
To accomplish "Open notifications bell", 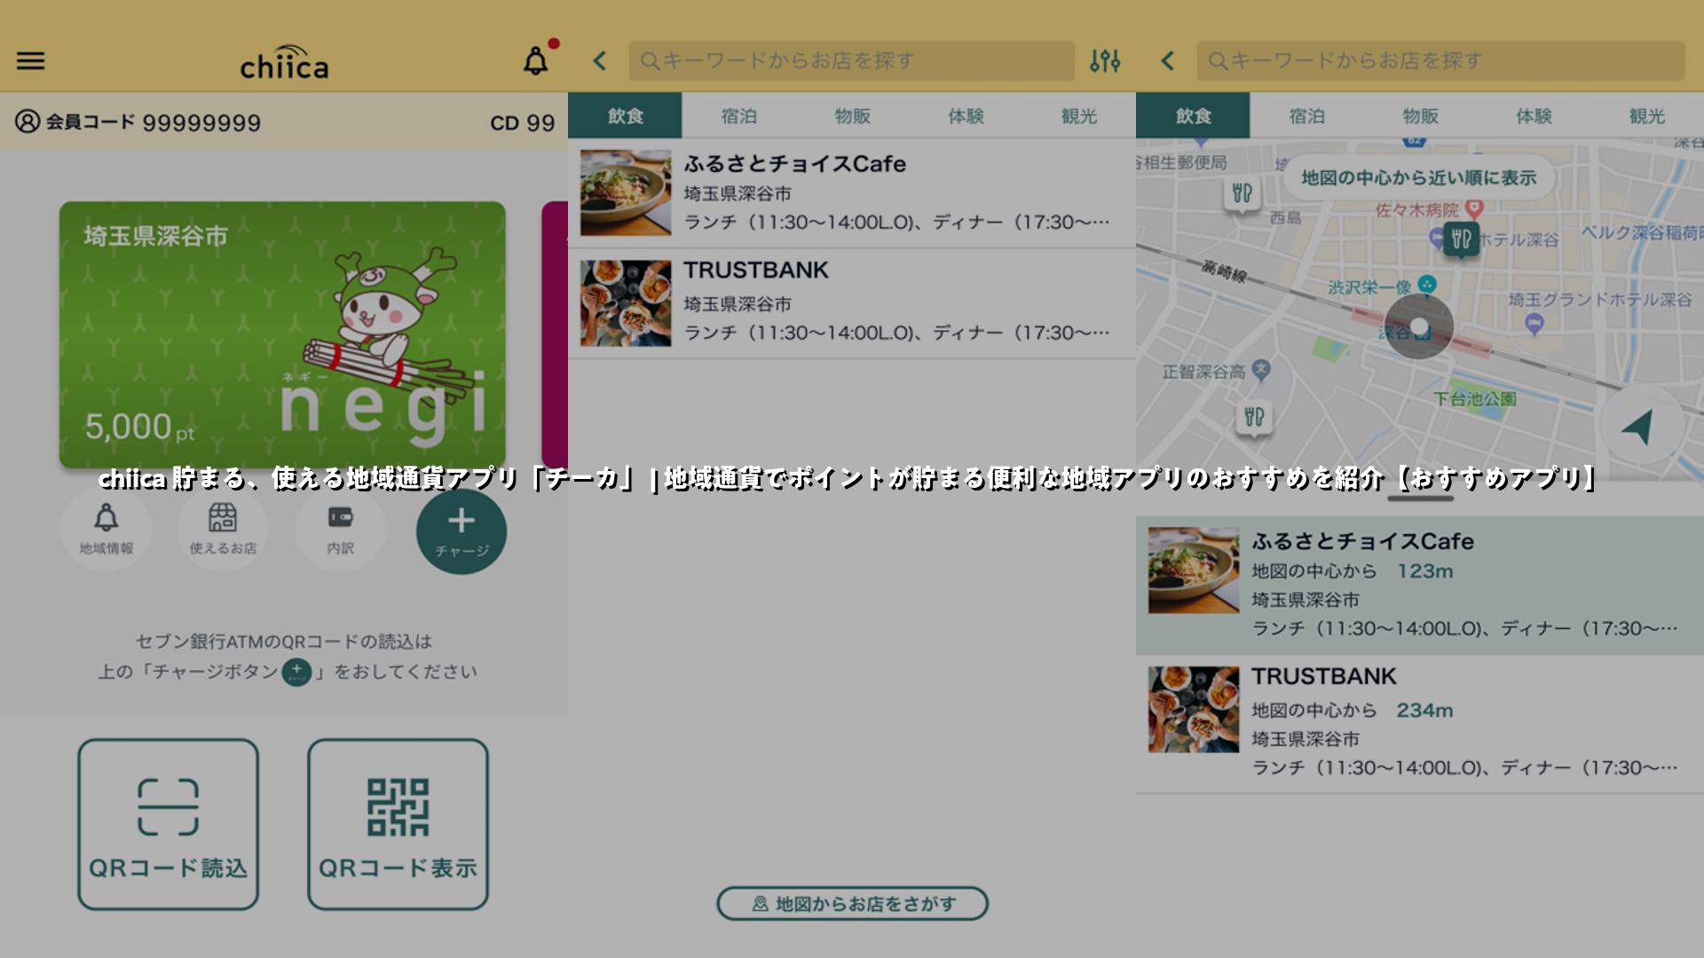I will (x=536, y=60).
